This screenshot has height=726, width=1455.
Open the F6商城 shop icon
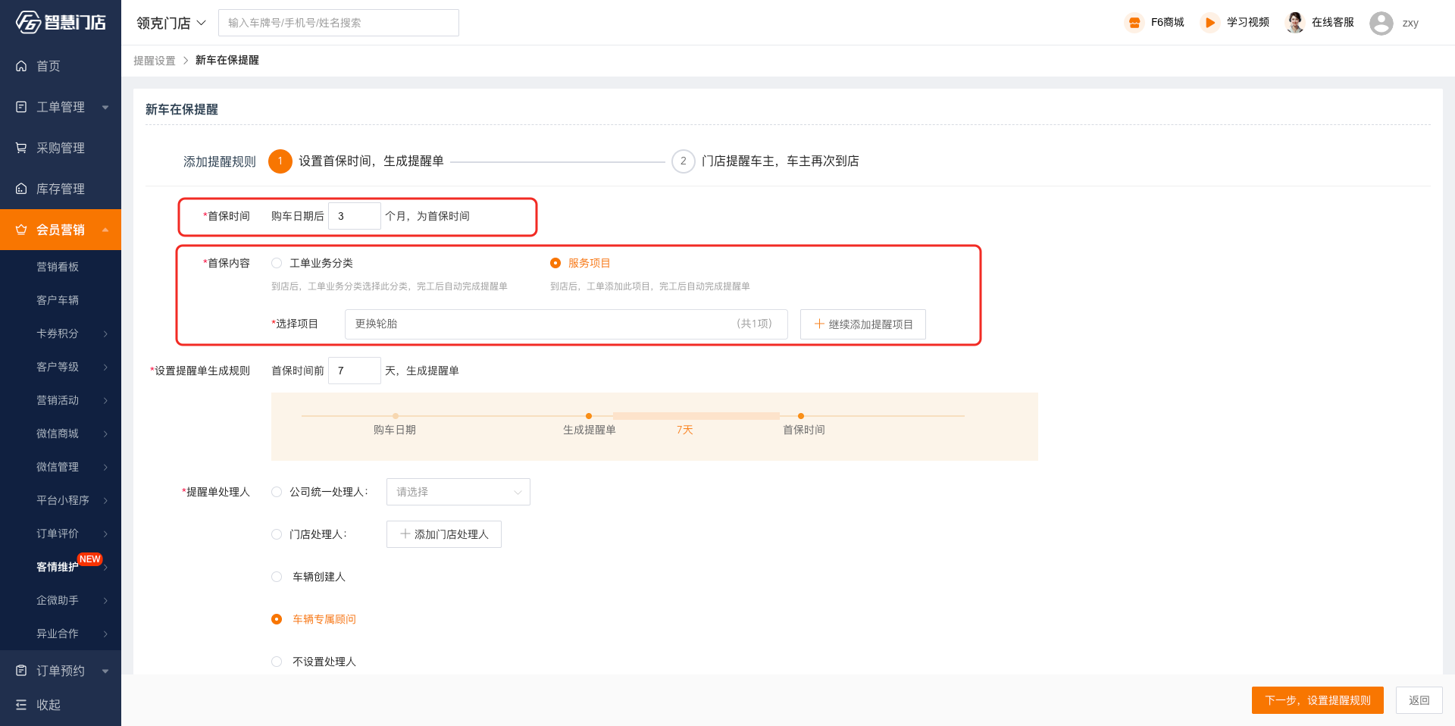click(1134, 23)
